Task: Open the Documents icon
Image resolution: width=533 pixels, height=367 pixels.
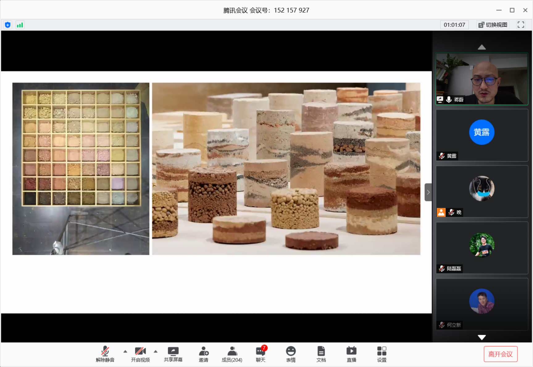Action: coord(321,354)
